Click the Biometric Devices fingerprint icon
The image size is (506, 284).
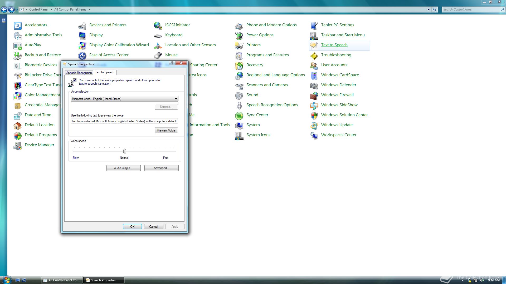pyautogui.click(x=17, y=65)
